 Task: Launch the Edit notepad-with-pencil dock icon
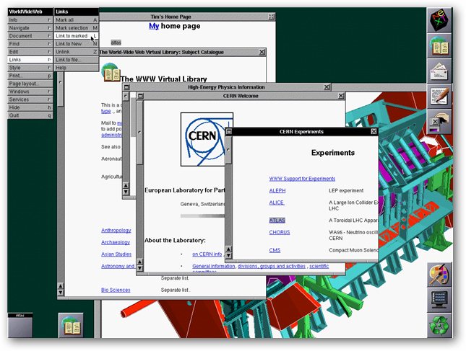coord(439,97)
